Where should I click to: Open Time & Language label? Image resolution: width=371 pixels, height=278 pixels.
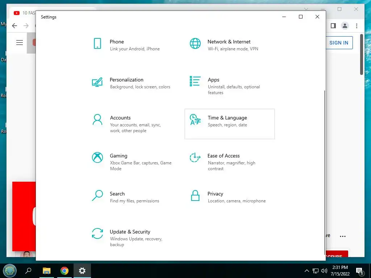227,118
